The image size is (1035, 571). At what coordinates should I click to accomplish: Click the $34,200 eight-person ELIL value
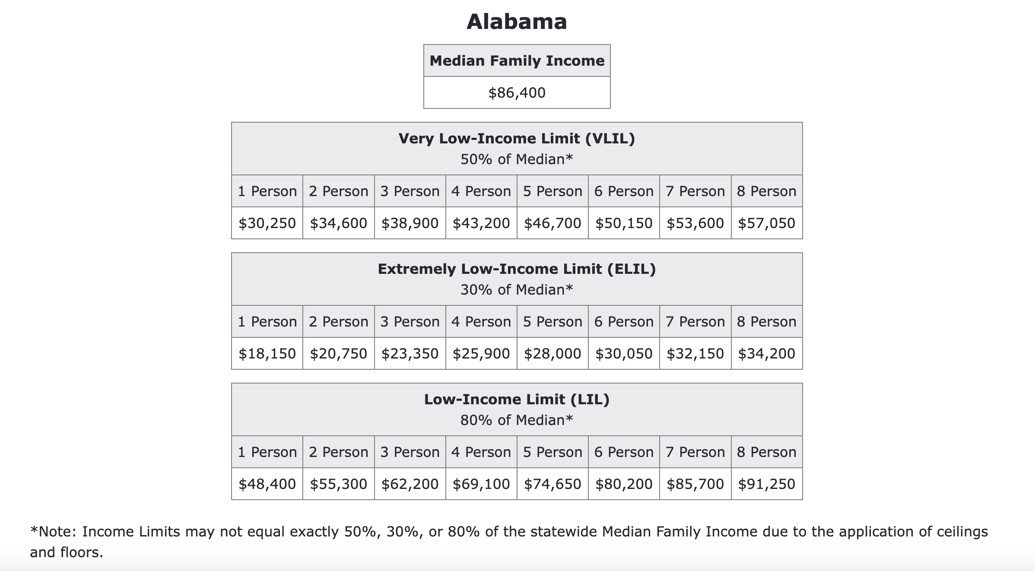(x=766, y=354)
